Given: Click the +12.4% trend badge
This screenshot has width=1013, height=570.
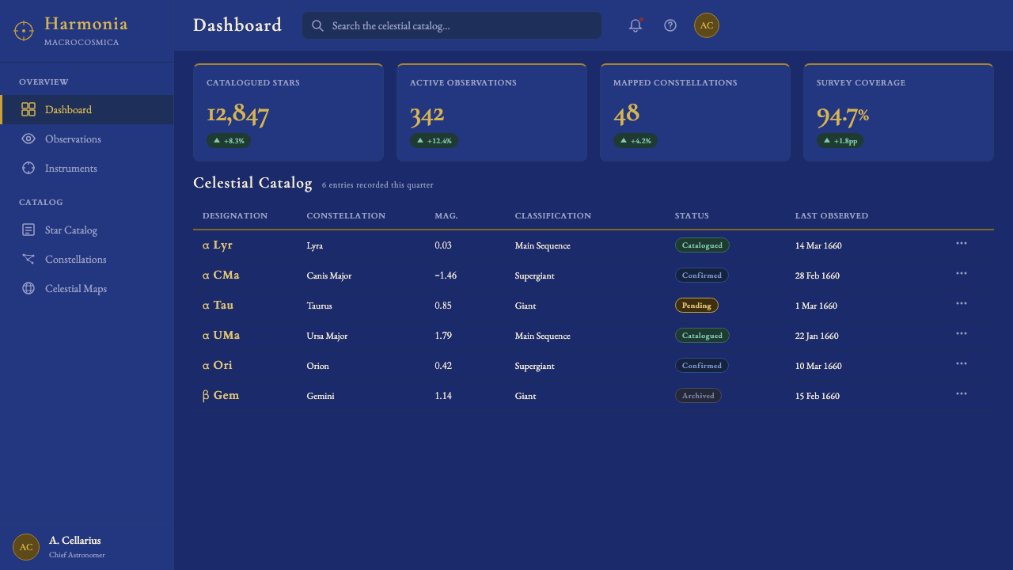Looking at the screenshot, I should point(434,141).
